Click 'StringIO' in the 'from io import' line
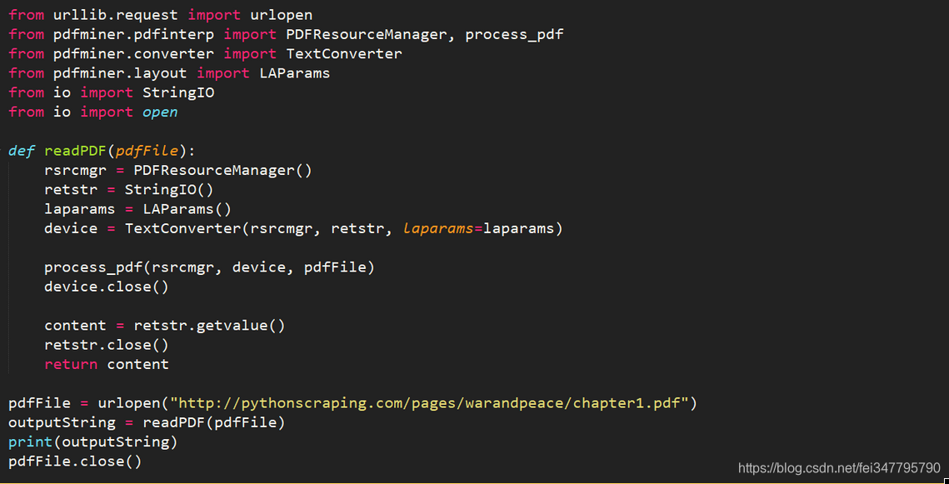The height and width of the screenshot is (484, 949). coord(178,92)
